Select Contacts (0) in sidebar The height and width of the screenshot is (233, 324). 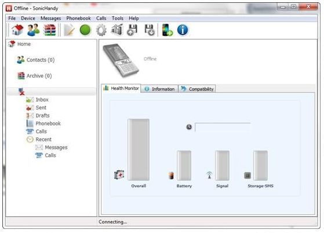41,60
